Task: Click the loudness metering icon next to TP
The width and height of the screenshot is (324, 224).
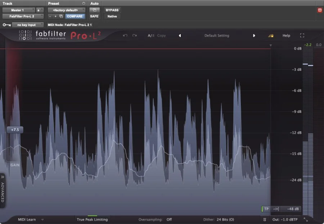Action: pyautogui.click(x=276, y=209)
